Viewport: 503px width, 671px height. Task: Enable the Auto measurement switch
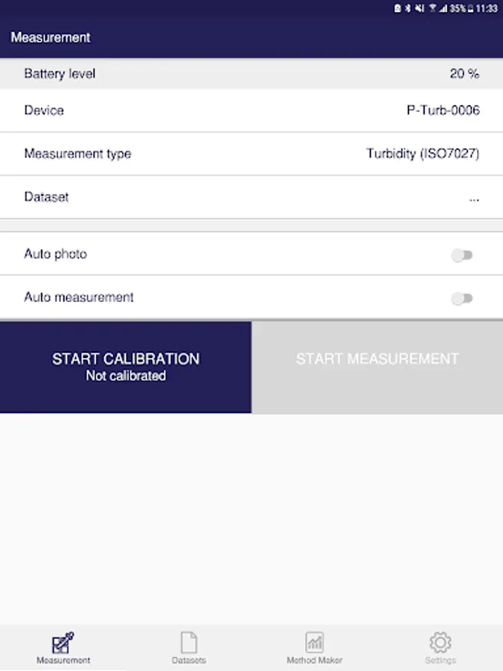(x=462, y=298)
